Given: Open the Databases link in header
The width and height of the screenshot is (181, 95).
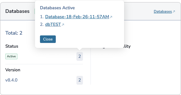Looking at the screenshot, I should pyautogui.click(x=163, y=11).
